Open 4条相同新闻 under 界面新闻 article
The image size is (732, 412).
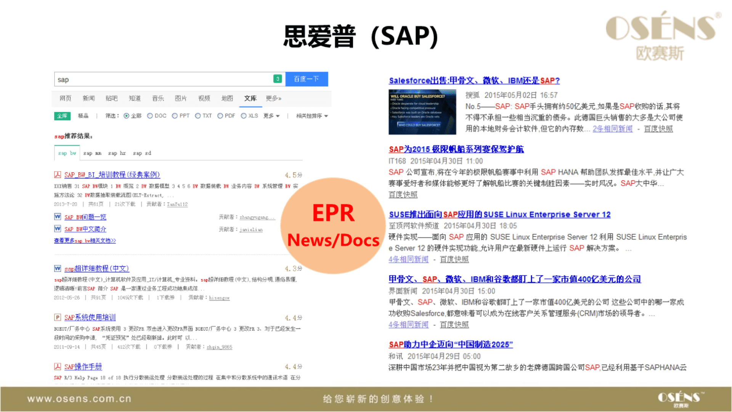[408, 325]
